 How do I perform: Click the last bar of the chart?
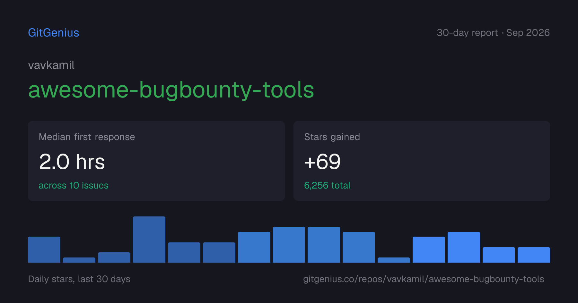[534, 255]
